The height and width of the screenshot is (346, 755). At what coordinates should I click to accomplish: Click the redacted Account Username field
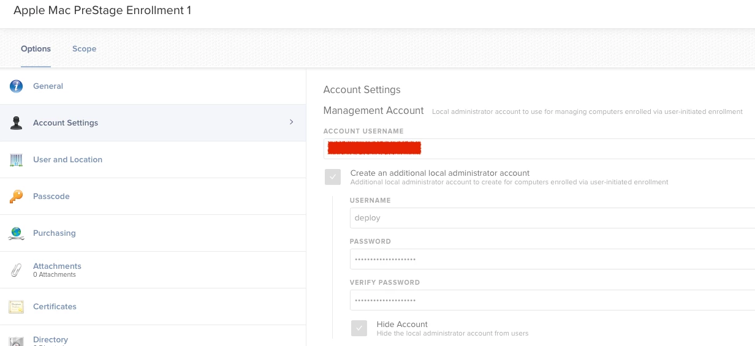click(539, 149)
